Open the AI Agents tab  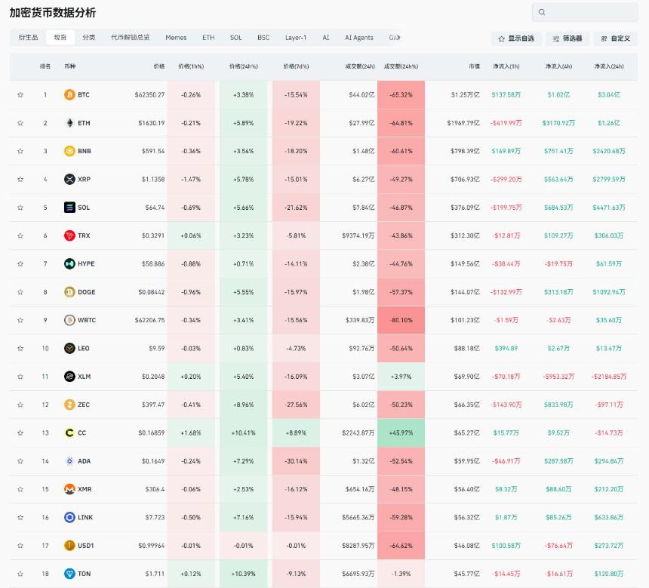(359, 37)
